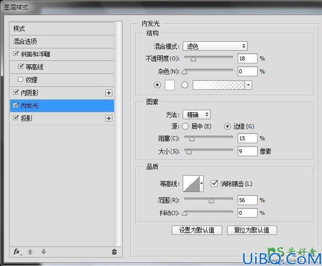Viewport: 322px width, 266px height.
Task: Select 居中 (E) source radio button
Action: tap(185, 126)
